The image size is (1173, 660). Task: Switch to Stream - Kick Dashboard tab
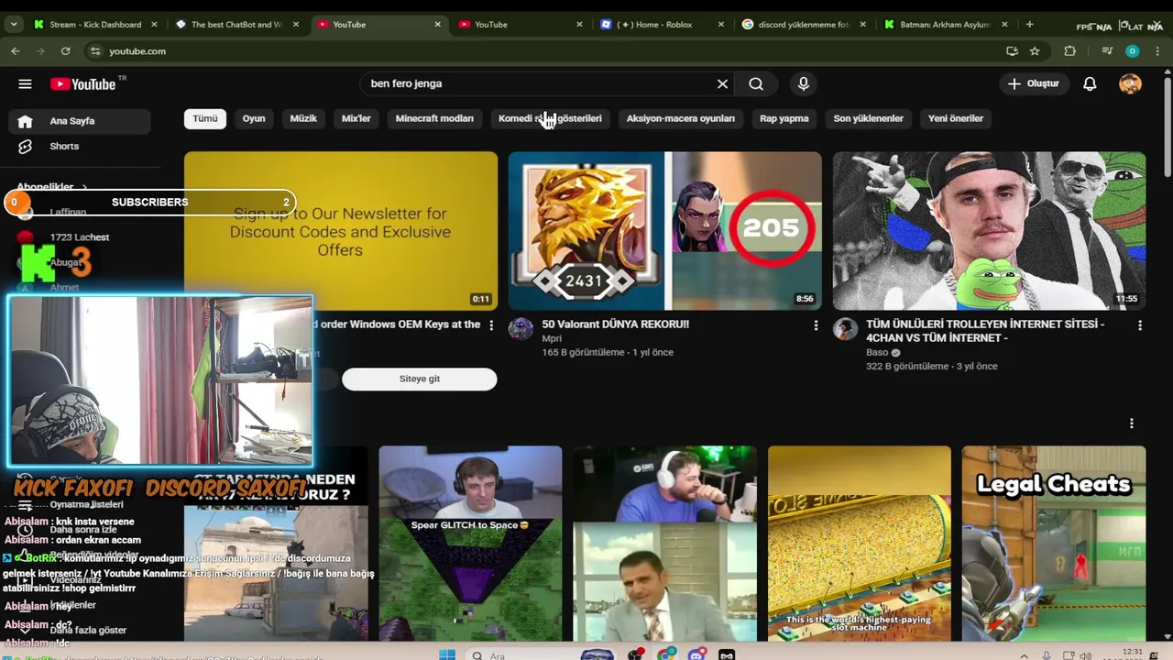(x=95, y=25)
